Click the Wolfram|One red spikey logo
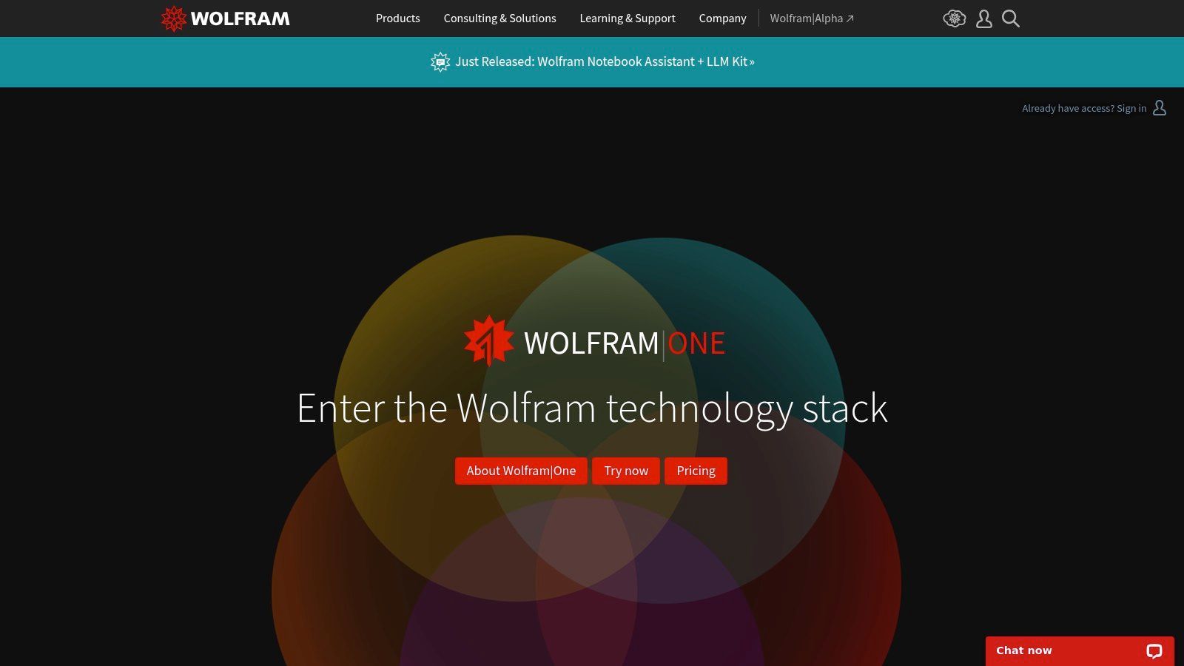The image size is (1184, 666). pyautogui.click(x=488, y=341)
